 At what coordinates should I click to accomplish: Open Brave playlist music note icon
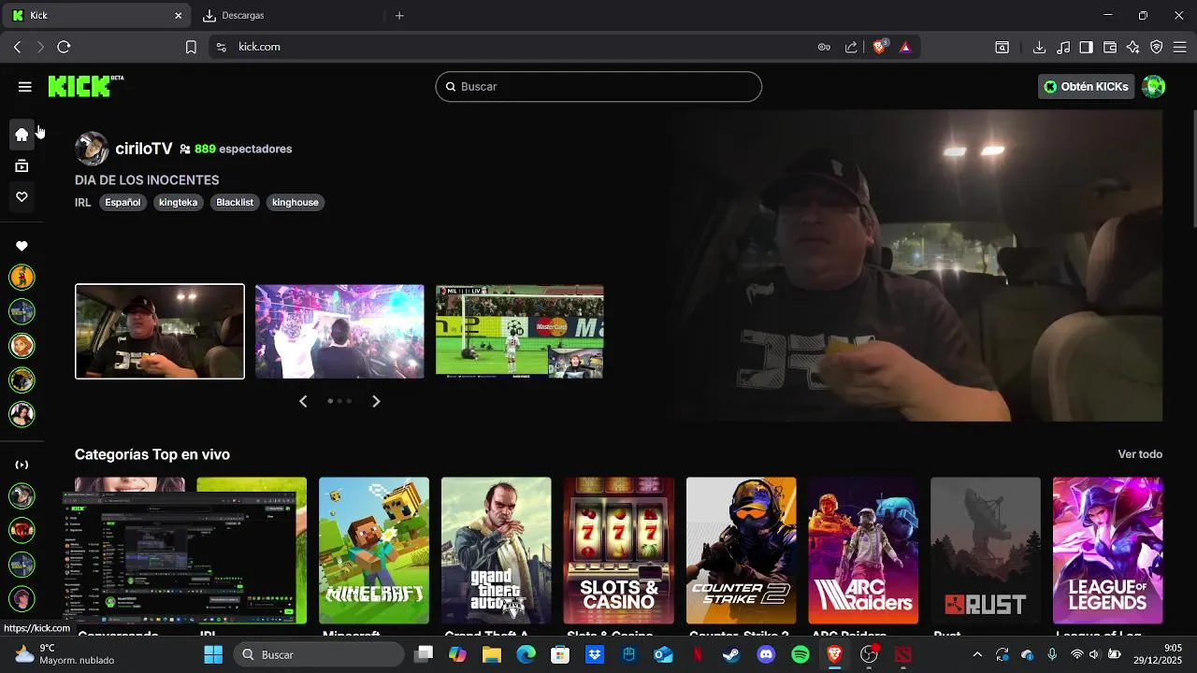pyautogui.click(x=1063, y=47)
